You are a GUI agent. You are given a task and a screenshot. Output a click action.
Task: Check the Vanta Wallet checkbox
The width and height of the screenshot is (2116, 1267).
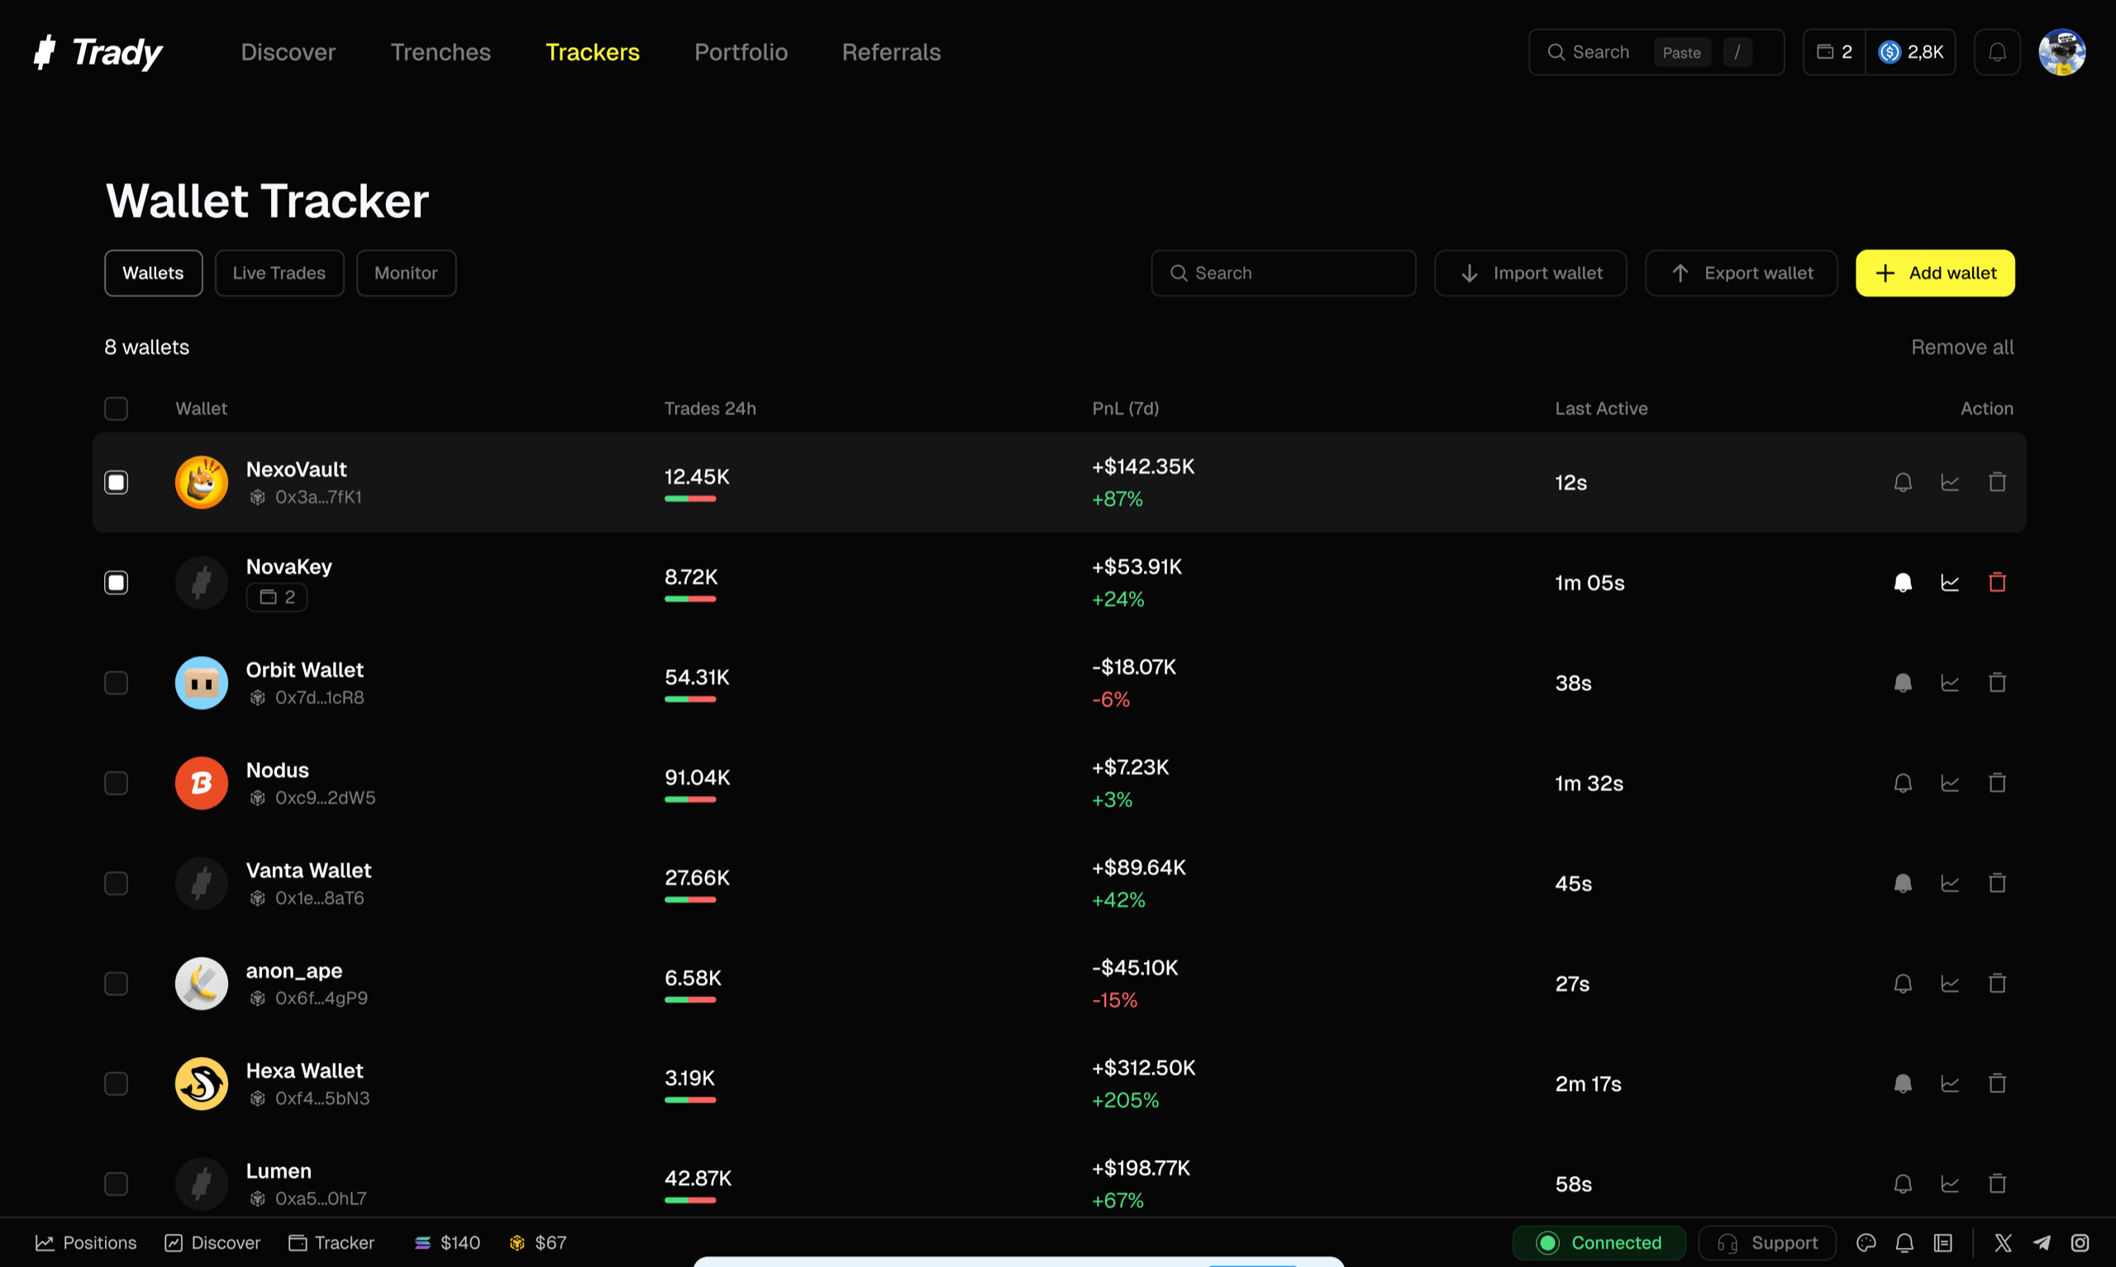[x=116, y=883]
